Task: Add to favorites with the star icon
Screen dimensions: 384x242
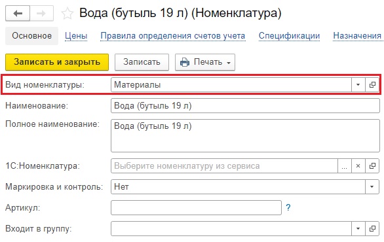Action: tap(67, 14)
